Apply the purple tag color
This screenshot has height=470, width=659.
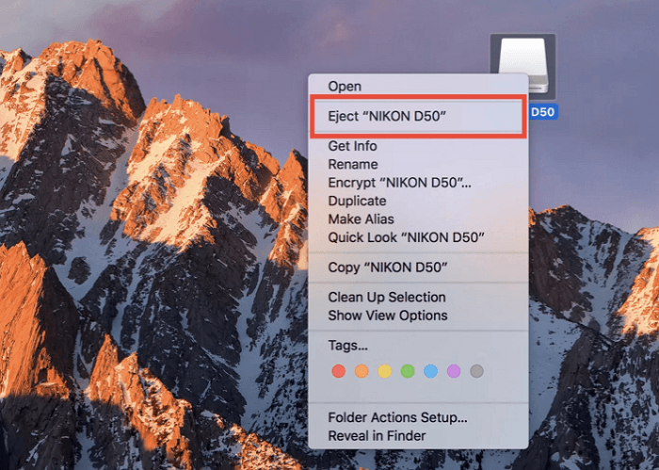tap(454, 371)
